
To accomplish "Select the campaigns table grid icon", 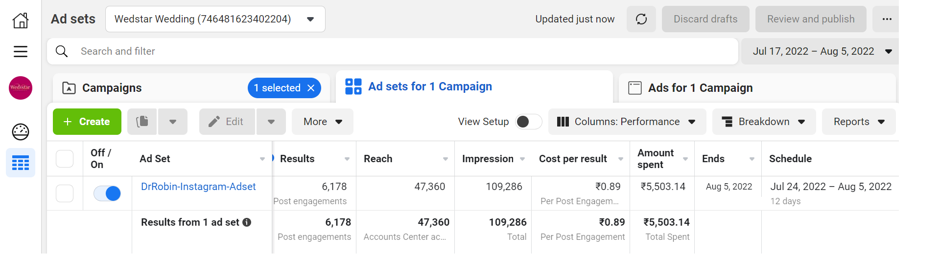I will click(21, 163).
